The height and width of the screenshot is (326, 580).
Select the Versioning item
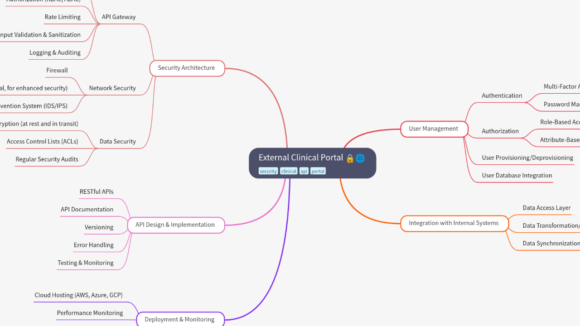99,227
